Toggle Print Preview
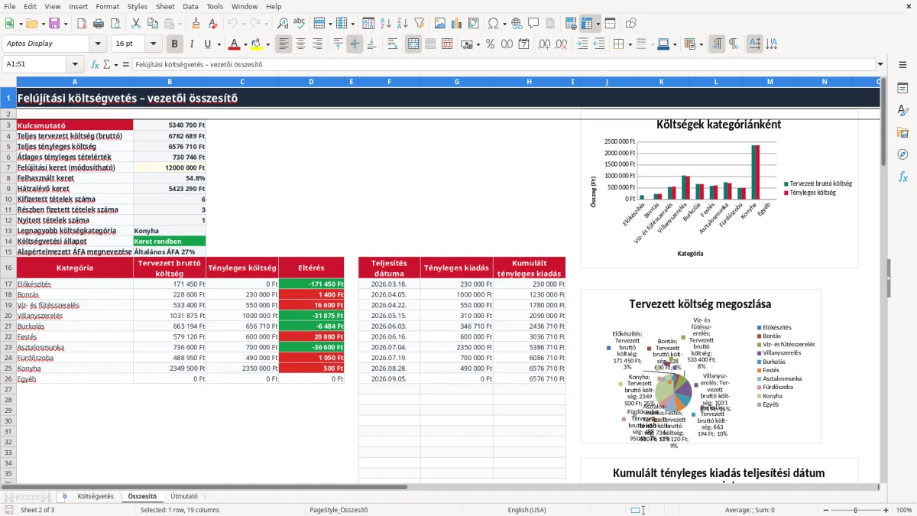917x516 pixels. (x=114, y=24)
